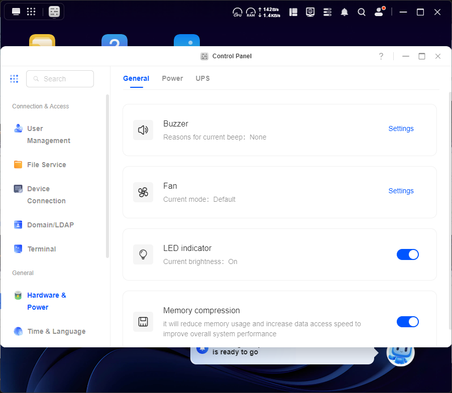Open the Terminal sidebar item

pyautogui.click(x=41, y=249)
